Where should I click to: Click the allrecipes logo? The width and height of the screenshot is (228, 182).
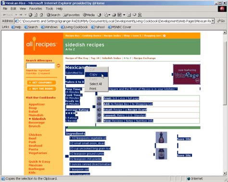point(41,44)
